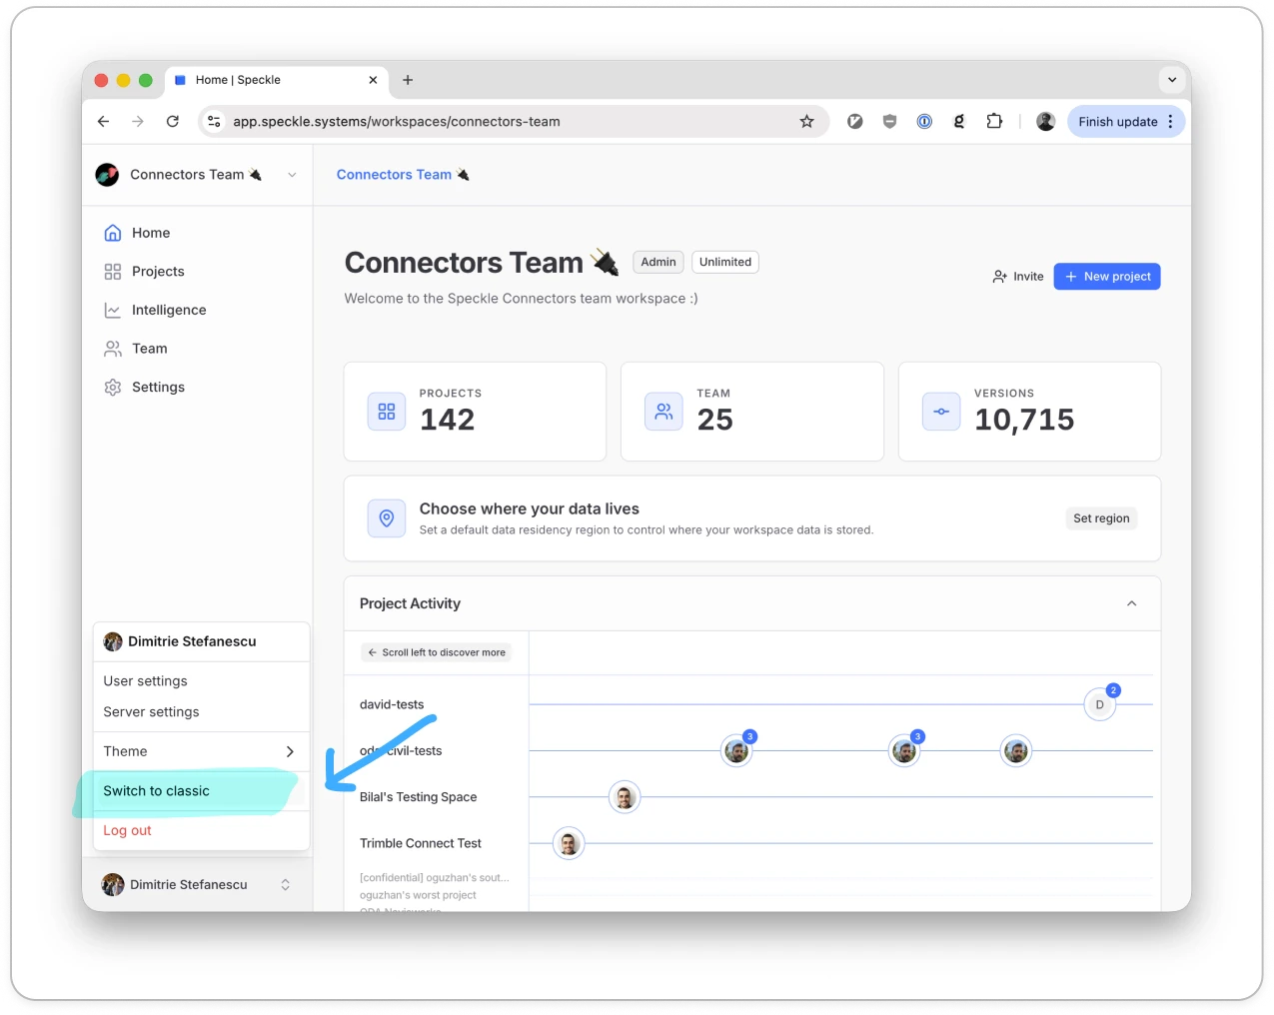This screenshot has width=1274, height=1015.
Task: Click the workspace logo avatar in sidebar
Action: pos(107,175)
